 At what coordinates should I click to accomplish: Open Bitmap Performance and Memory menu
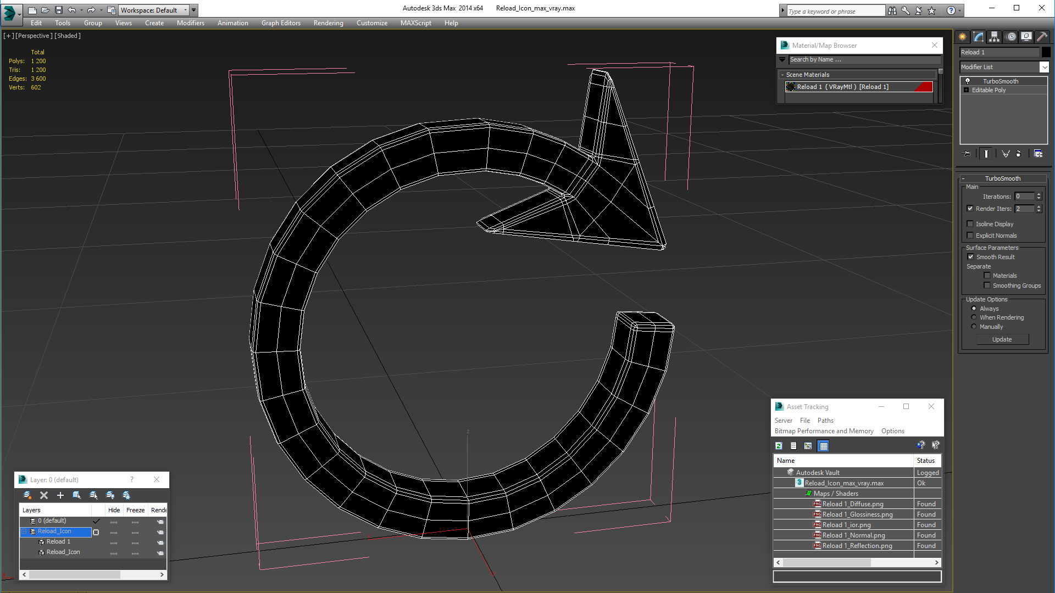(824, 431)
